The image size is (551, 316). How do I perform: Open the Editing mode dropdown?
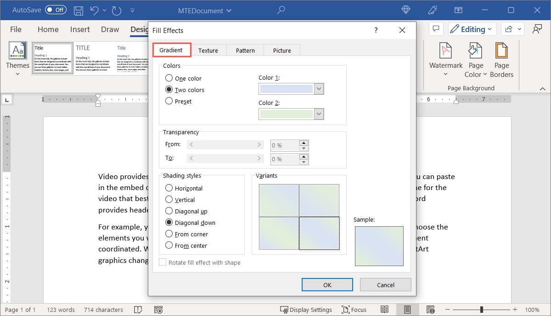472,29
